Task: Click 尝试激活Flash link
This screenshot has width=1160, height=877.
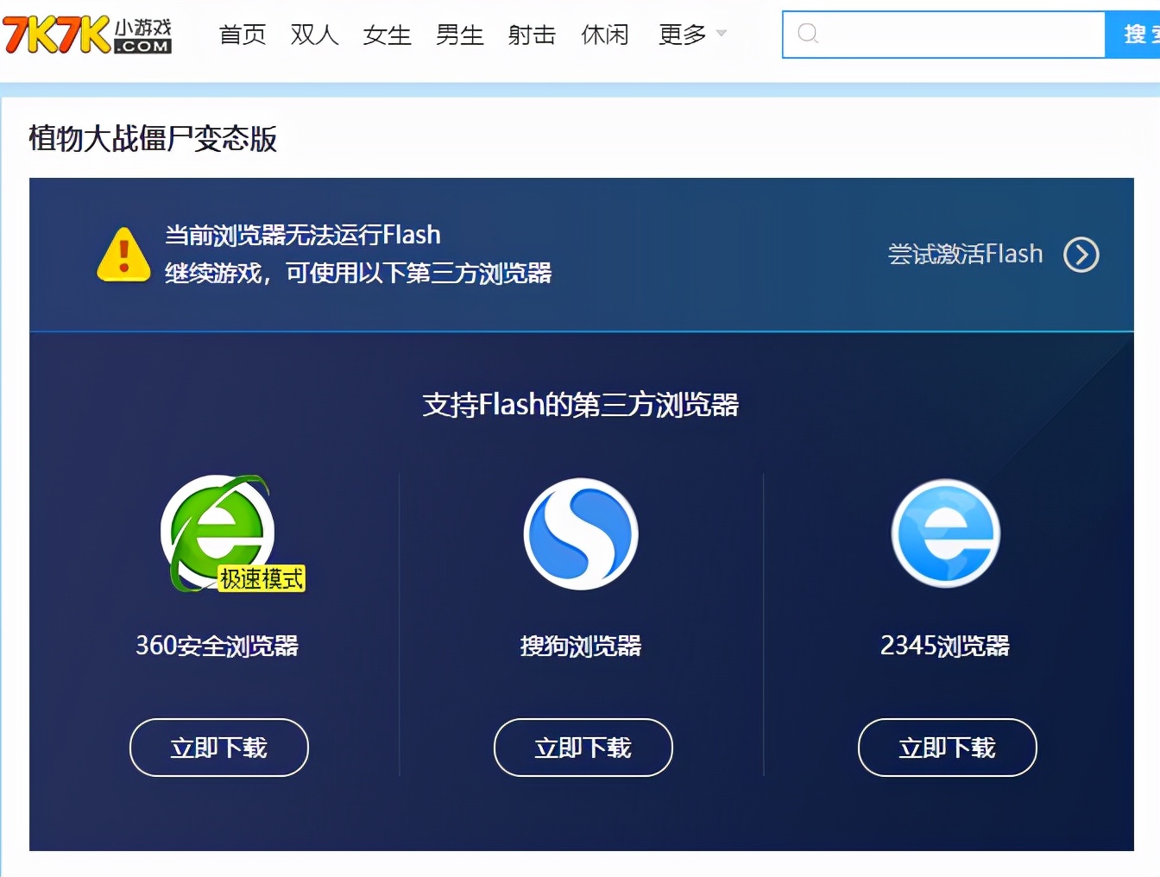Action: [x=967, y=254]
